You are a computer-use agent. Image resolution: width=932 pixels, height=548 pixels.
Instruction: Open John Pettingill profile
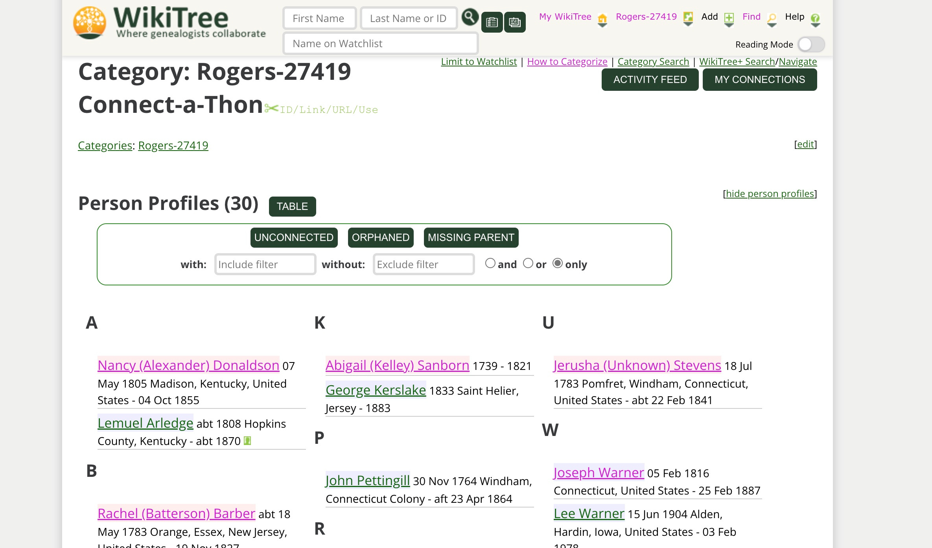click(368, 480)
